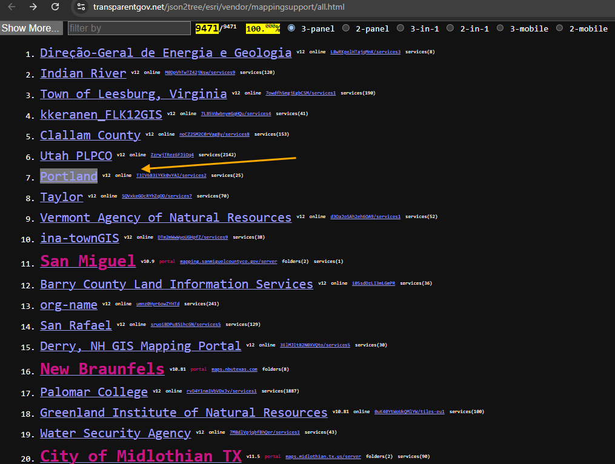
Task: Open services5 URL next to San Rafael
Action: pos(186,324)
